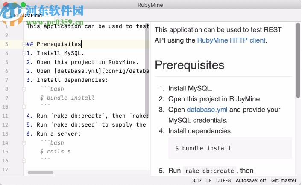
Task: Click 'rake db:create' inline code in preview
Action: tap(210, 171)
